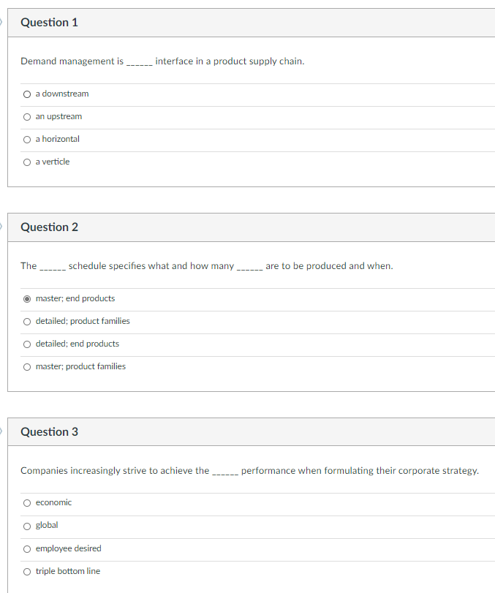Click the Question 2 header bar

pos(247,227)
